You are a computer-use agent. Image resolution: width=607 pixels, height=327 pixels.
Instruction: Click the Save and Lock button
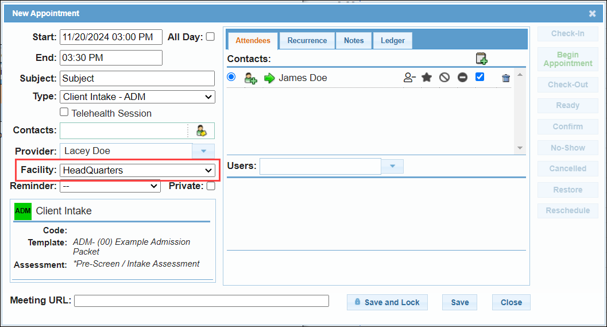click(x=387, y=302)
